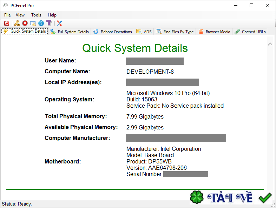Click the Quick System Details heading
The width and height of the screenshot is (276, 208).
click(135, 48)
